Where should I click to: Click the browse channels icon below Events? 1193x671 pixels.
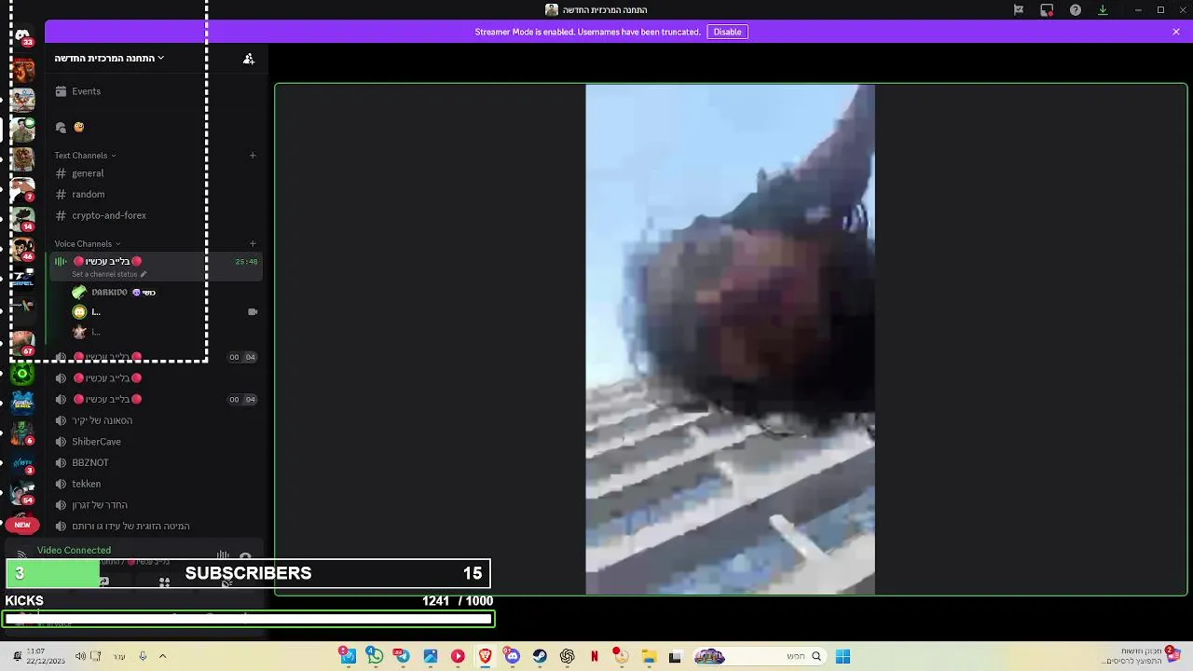(x=61, y=127)
